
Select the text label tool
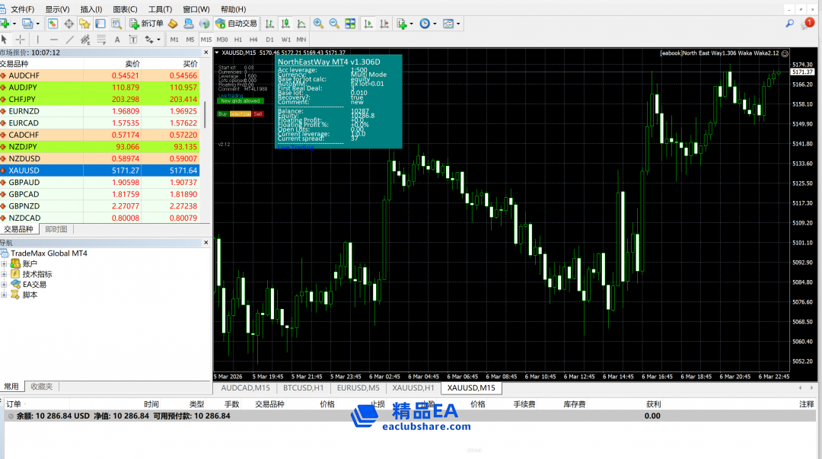click(x=117, y=40)
